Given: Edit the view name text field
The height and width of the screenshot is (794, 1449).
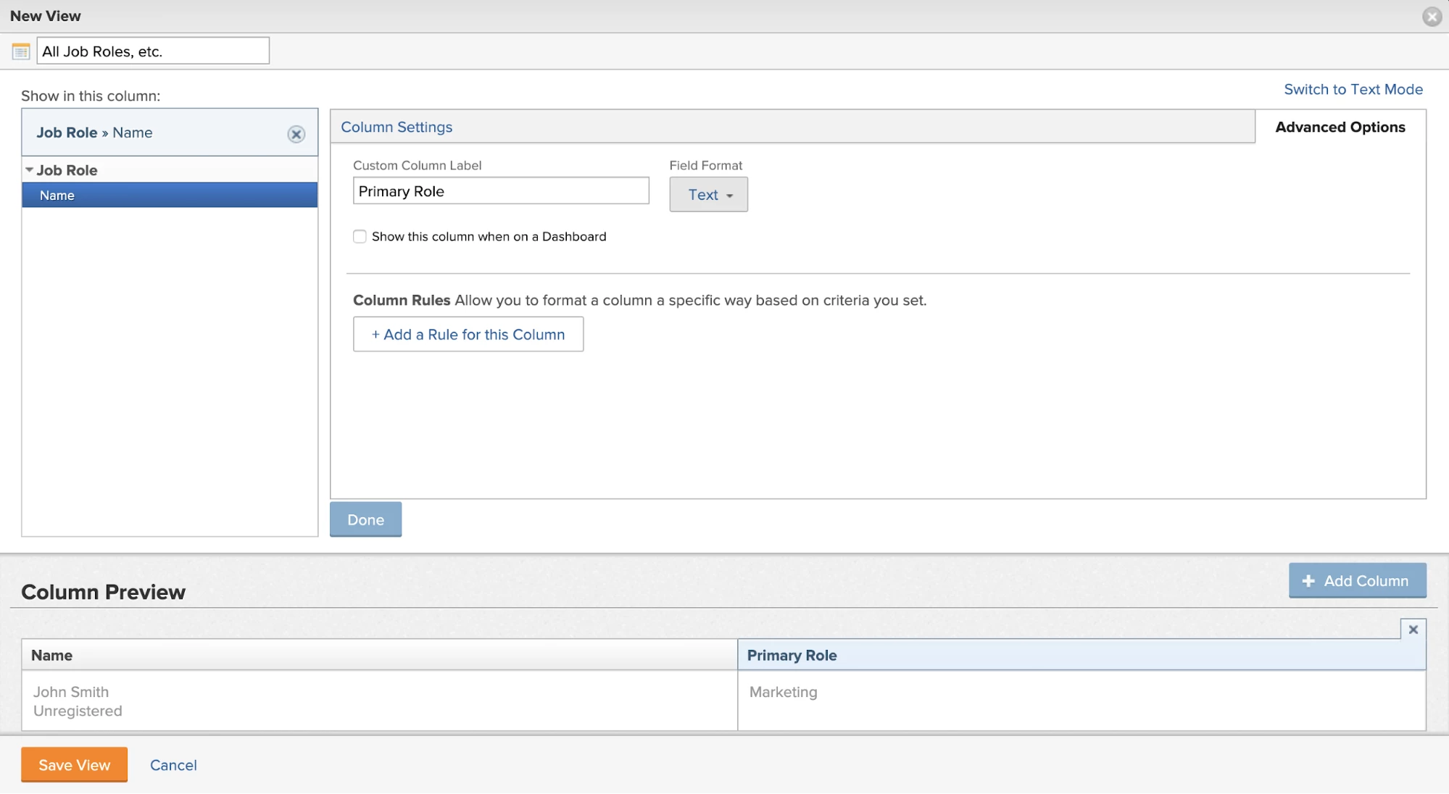Looking at the screenshot, I should coord(153,51).
